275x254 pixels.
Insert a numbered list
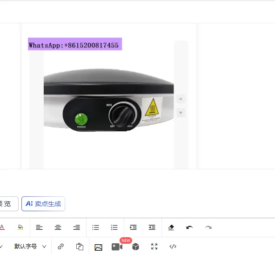point(114,227)
